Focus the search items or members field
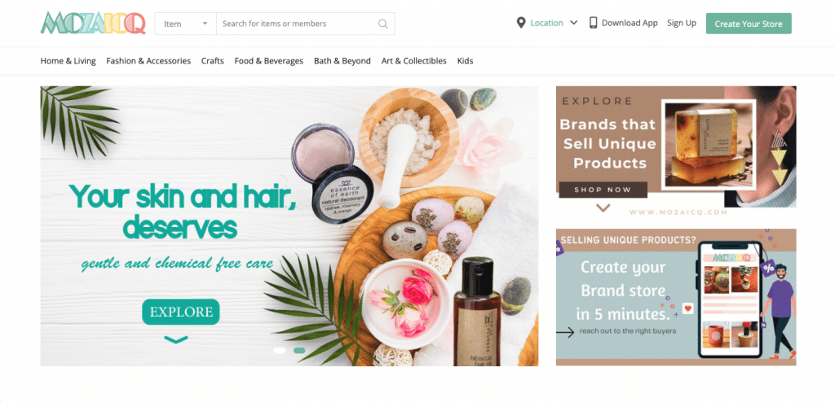Screen dimensions: 835x402 pos(297,24)
